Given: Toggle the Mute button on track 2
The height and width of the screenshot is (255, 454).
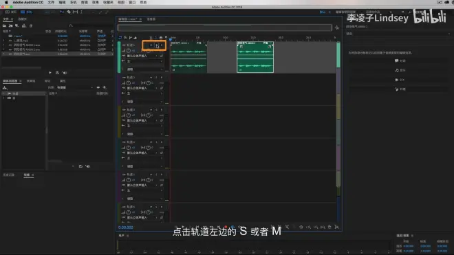Looking at the screenshot, I should 151,78.
